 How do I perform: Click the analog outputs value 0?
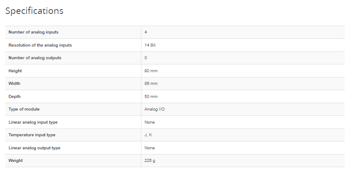click(146, 57)
